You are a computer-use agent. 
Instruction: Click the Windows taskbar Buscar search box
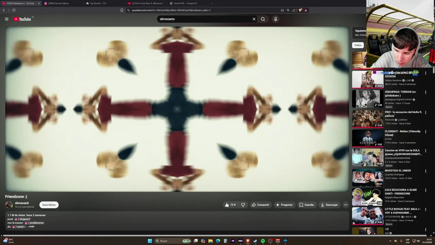[173, 241]
